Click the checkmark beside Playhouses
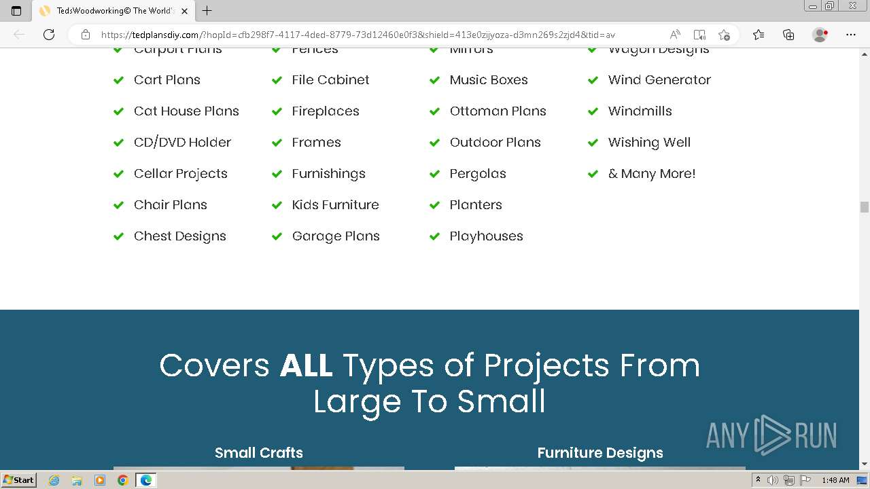Screen dimensions: 870x489 (434, 236)
